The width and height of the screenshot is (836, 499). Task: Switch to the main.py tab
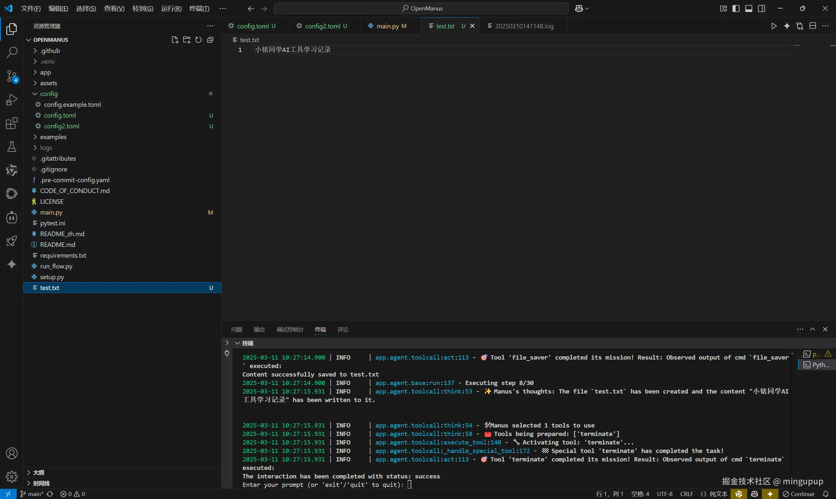(x=387, y=26)
